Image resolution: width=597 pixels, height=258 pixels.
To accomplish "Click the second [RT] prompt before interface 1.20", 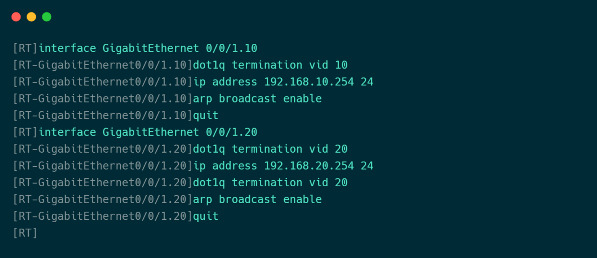I will (x=25, y=132).
